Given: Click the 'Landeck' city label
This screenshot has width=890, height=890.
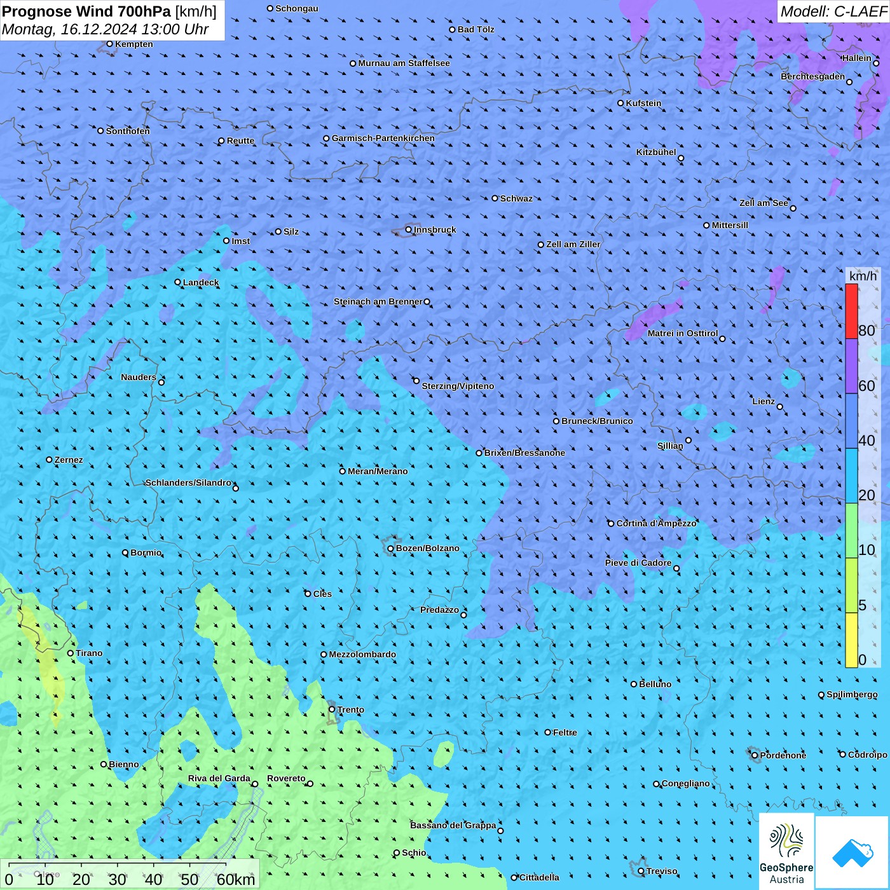Looking at the screenshot, I should (201, 282).
